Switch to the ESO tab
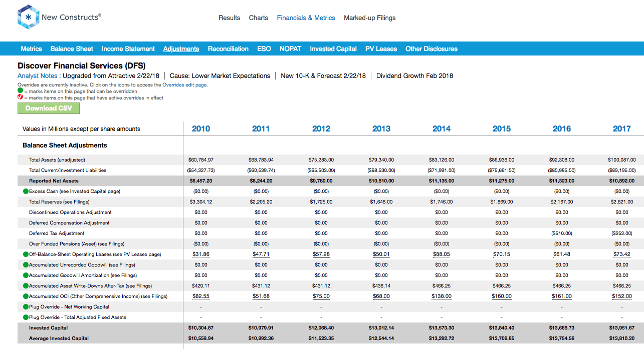 pyautogui.click(x=264, y=48)
